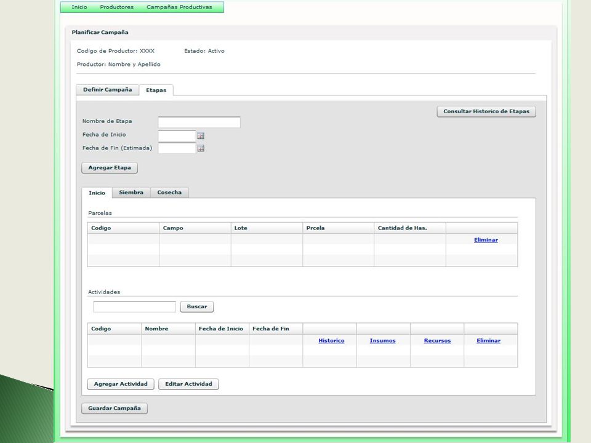This screenshot has height=443, width=591.
Task: Click the Estado: Activo text
Action: tap(204, 51)
